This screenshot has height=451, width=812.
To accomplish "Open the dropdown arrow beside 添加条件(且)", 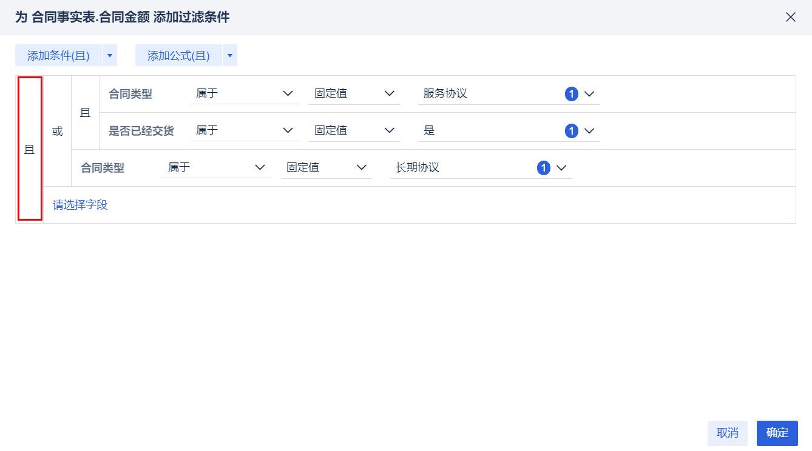I will (109, 56).
